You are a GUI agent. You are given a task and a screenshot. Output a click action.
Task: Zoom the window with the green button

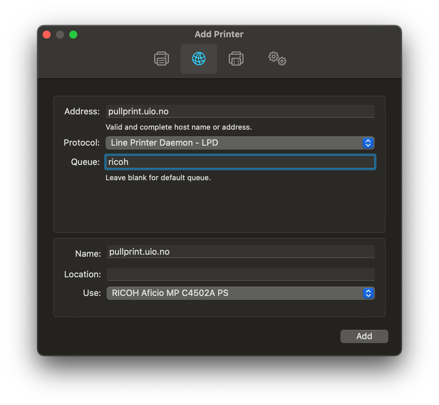point(73,35)
